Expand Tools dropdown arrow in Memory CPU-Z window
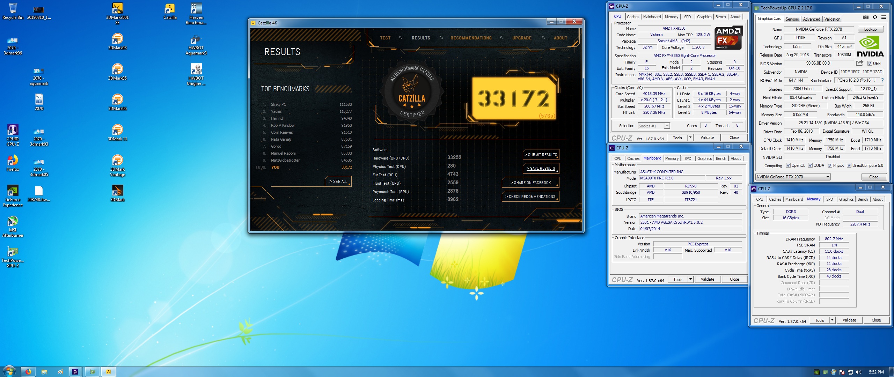 [832, 320]
